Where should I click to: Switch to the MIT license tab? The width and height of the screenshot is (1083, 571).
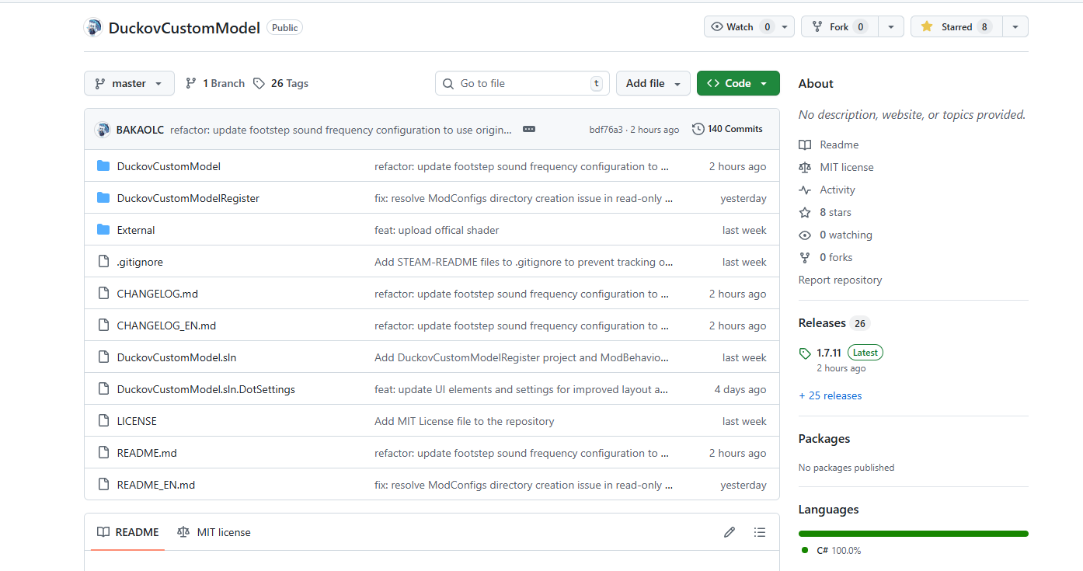(x=214, y=532)
